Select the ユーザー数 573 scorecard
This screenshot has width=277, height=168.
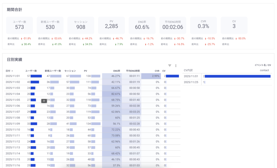[19, 25]
